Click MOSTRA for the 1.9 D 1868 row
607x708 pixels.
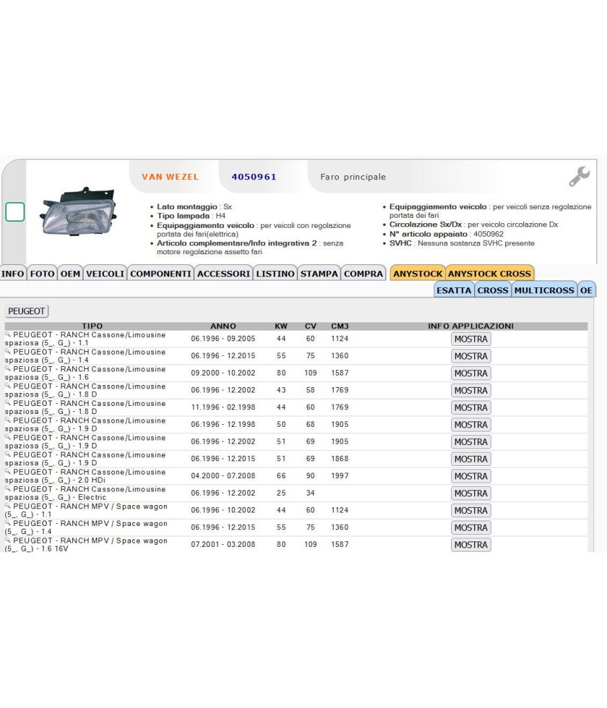pos(471,459)
